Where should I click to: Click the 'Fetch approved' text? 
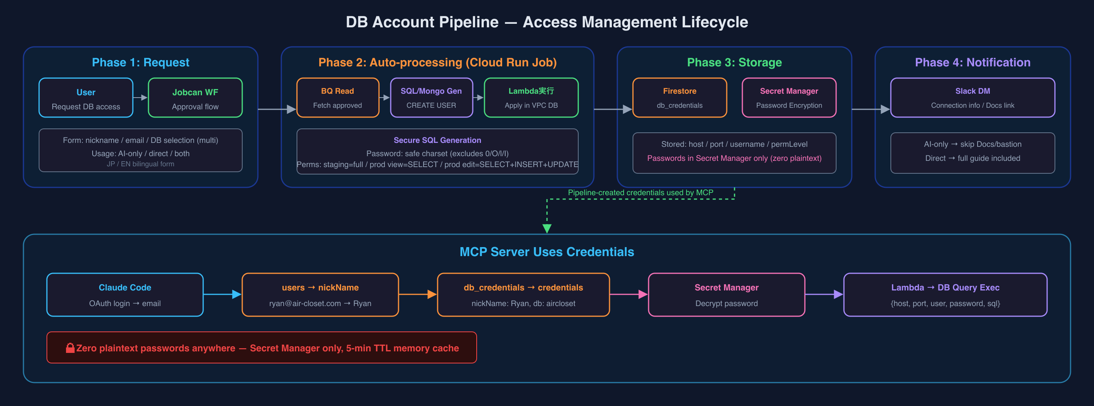338,105
